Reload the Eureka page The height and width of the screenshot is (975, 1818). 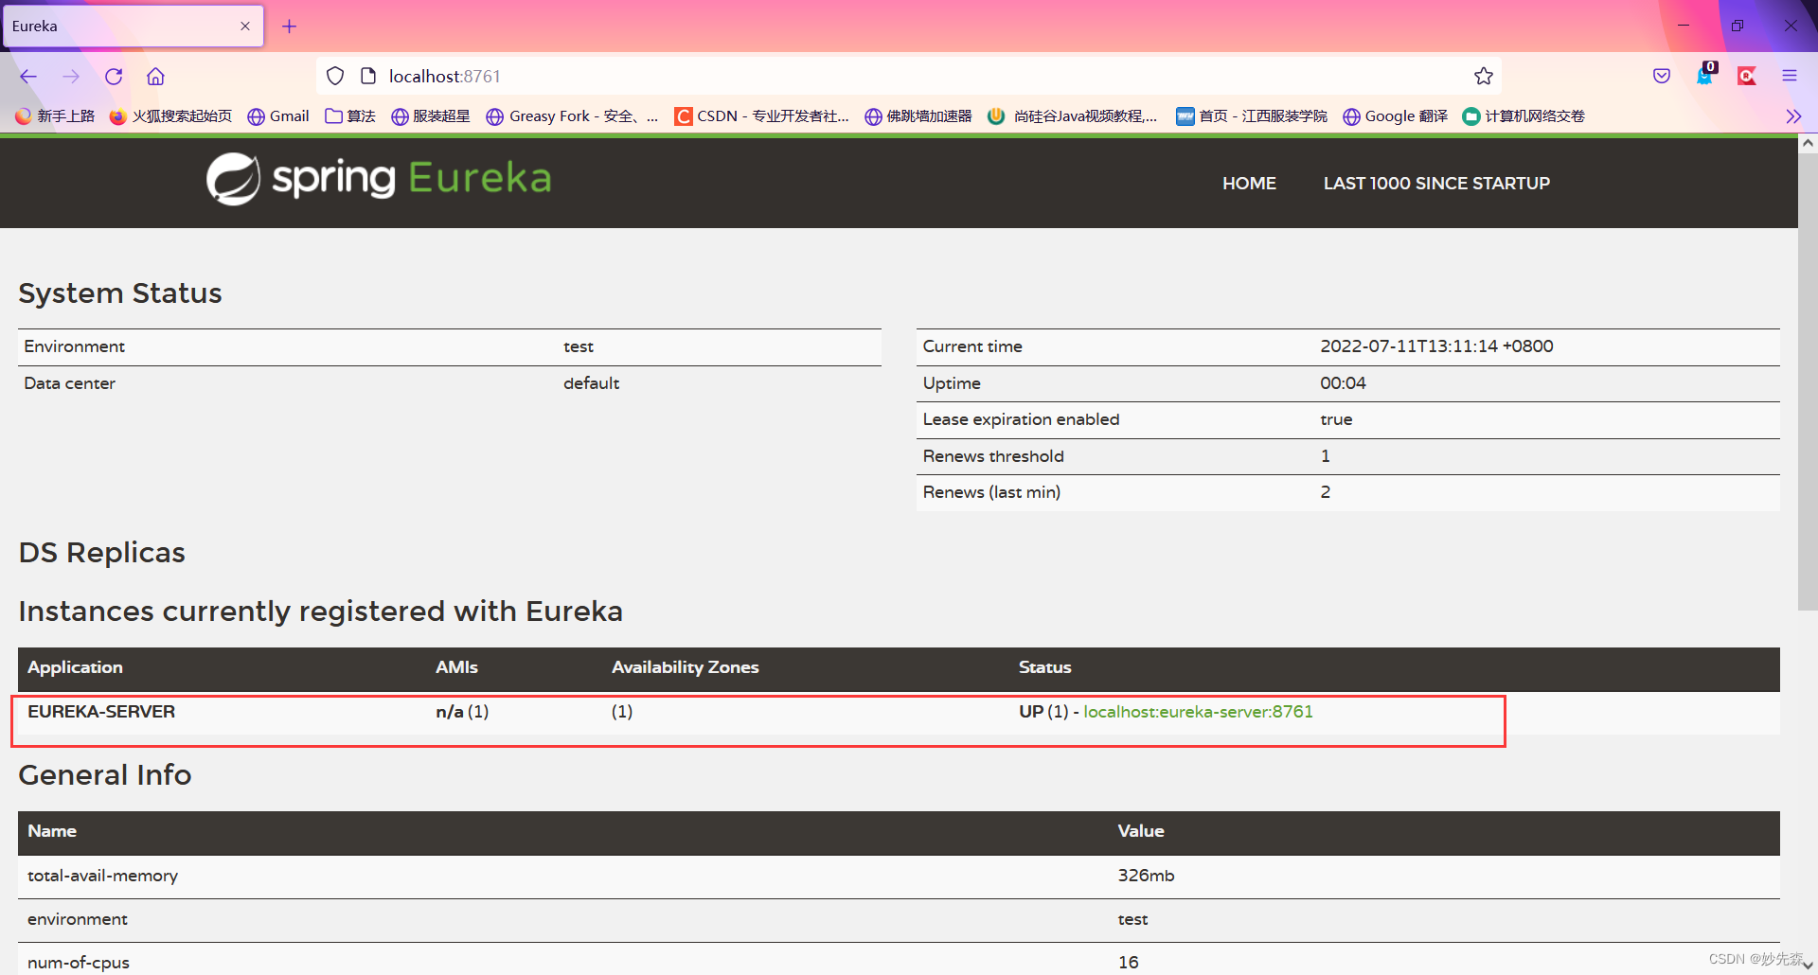pyautogui.click(x=114, y=77)
